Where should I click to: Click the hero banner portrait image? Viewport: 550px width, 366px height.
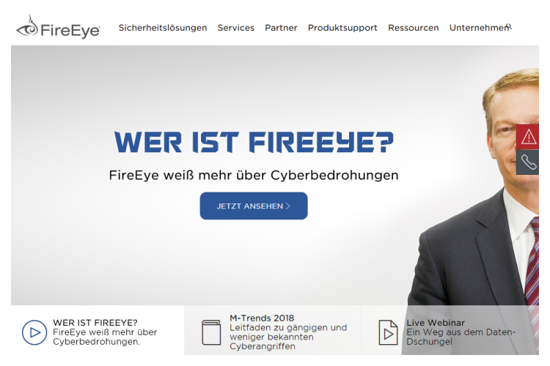[474, 210]
